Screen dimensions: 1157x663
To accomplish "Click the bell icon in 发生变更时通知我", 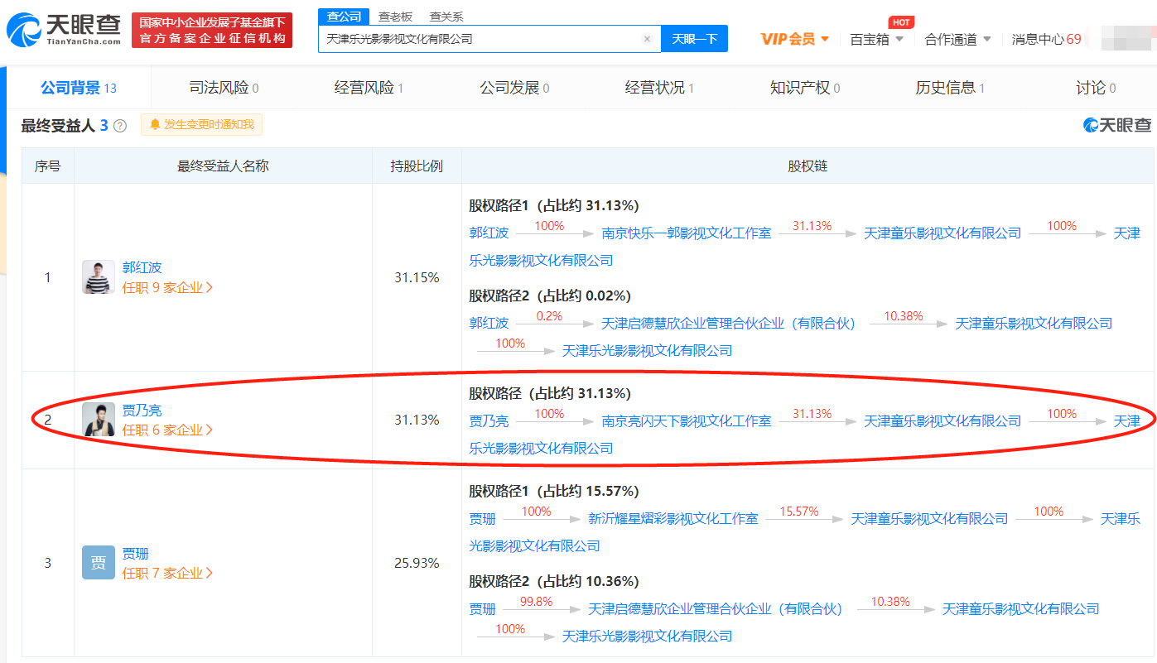I will click(154, 125).
